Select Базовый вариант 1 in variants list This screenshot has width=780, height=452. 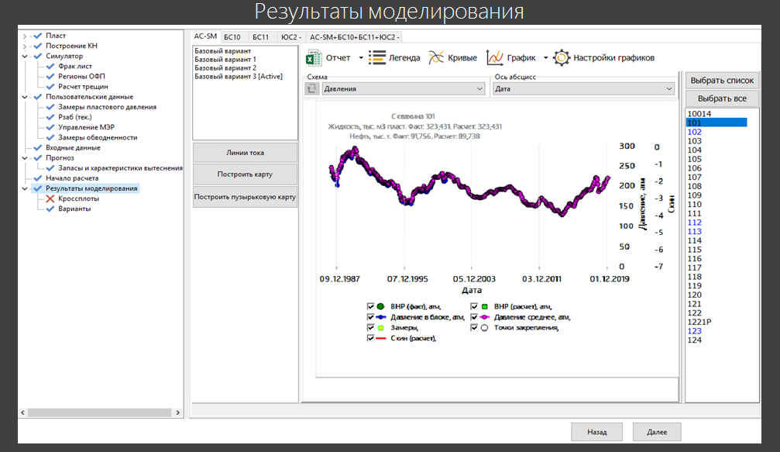point(225,60)
